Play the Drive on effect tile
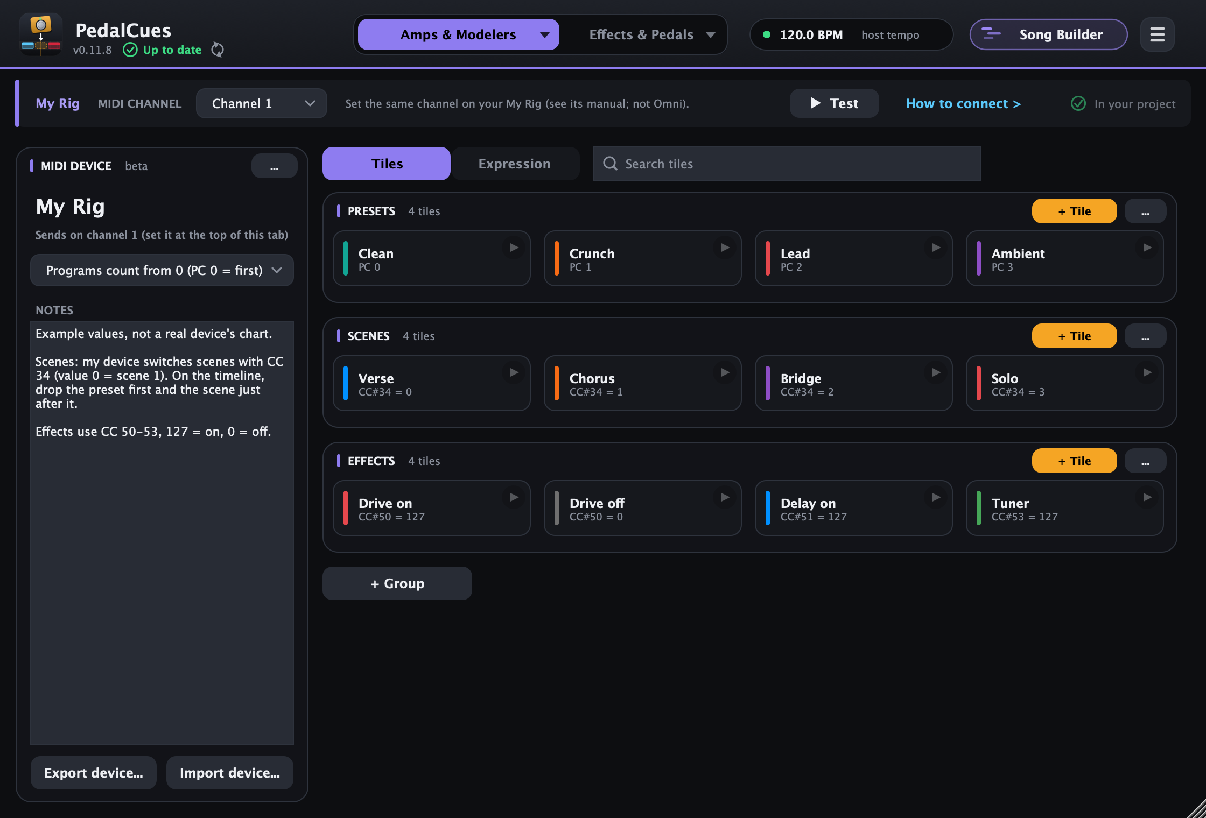 [x=514, y=497]
